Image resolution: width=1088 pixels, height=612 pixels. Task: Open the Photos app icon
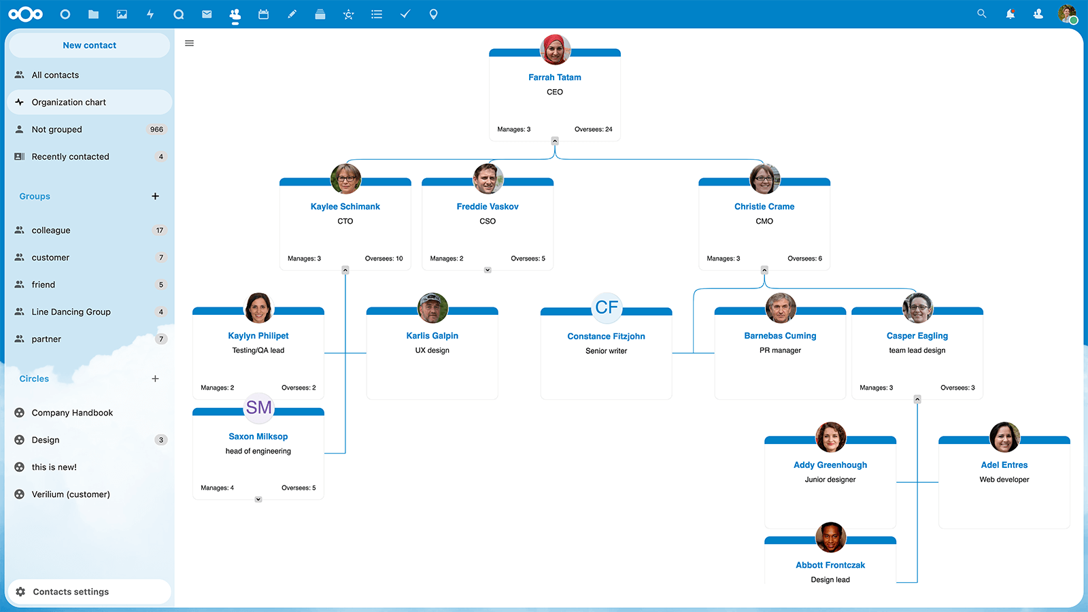tap(122, 14)
